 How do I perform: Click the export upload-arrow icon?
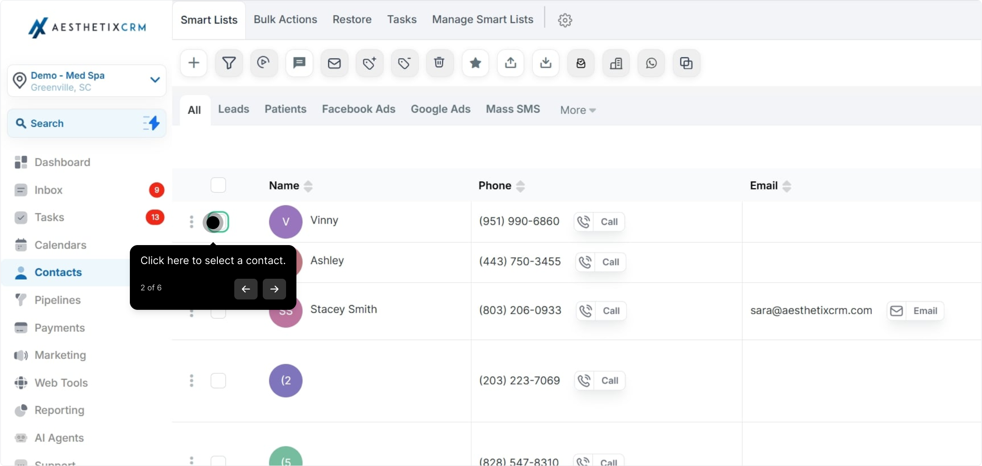510,63
